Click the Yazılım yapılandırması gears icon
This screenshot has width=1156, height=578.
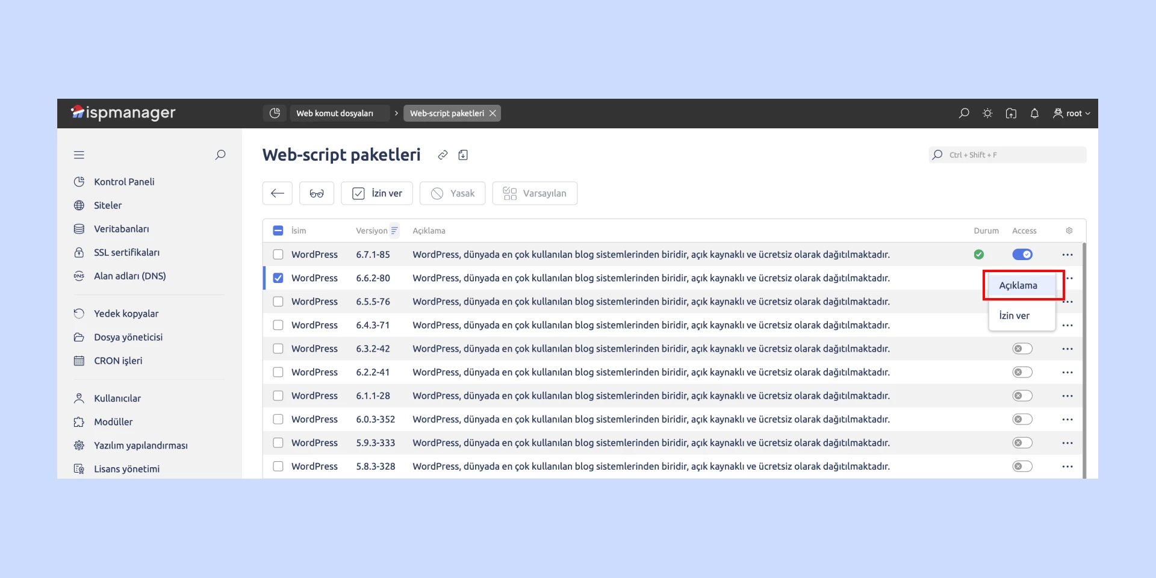[x=79, y=446]
